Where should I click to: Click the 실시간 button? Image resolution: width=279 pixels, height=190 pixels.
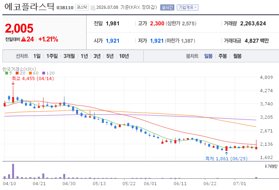167,8
